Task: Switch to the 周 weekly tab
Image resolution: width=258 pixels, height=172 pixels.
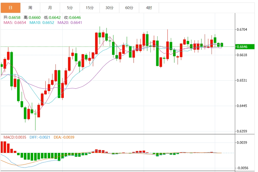Action: [x=30, y=8]
